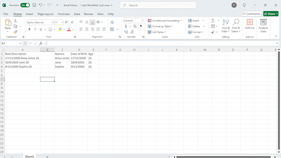Open the Formulas tab

coord(64,14)
